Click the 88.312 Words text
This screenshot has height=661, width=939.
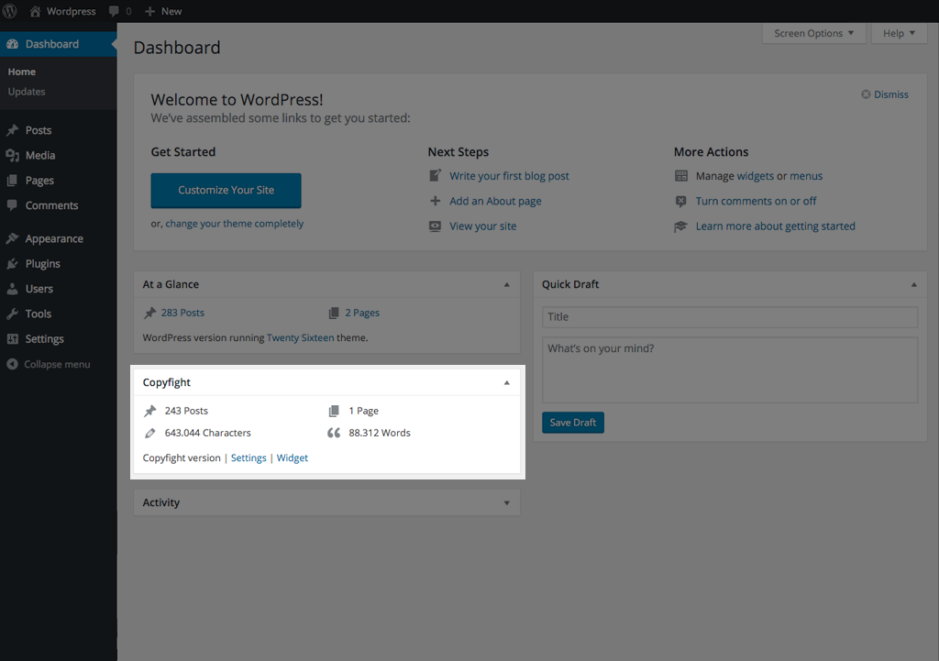click(380, 433)
